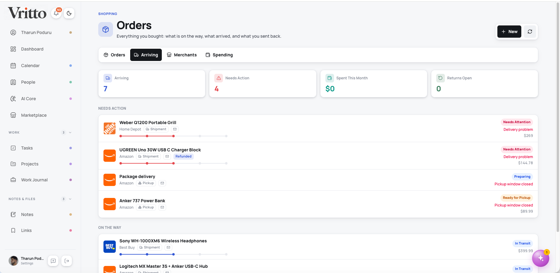Open the email icon on Sony headphones row
The image size is (560, 273).
[x=168, y=248]
